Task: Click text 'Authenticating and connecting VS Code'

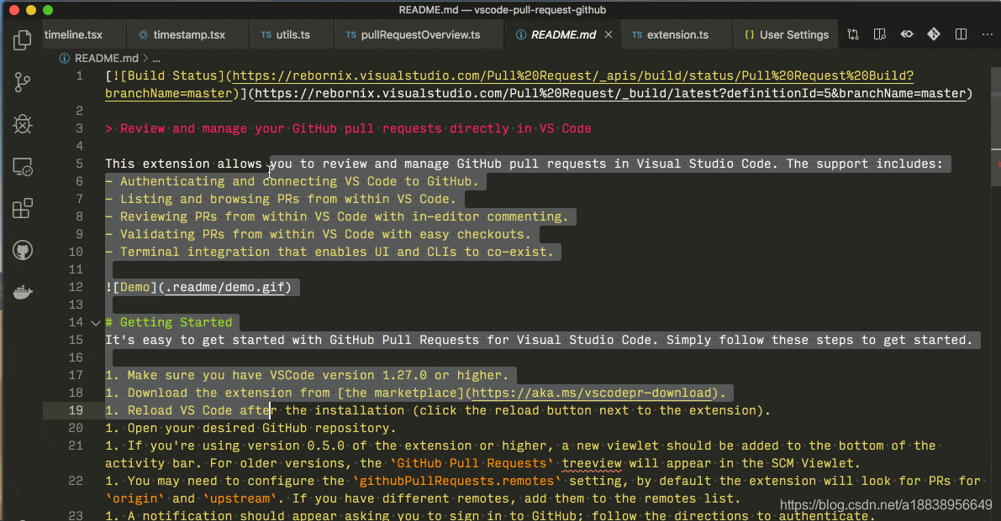Action: pos(259,181)
